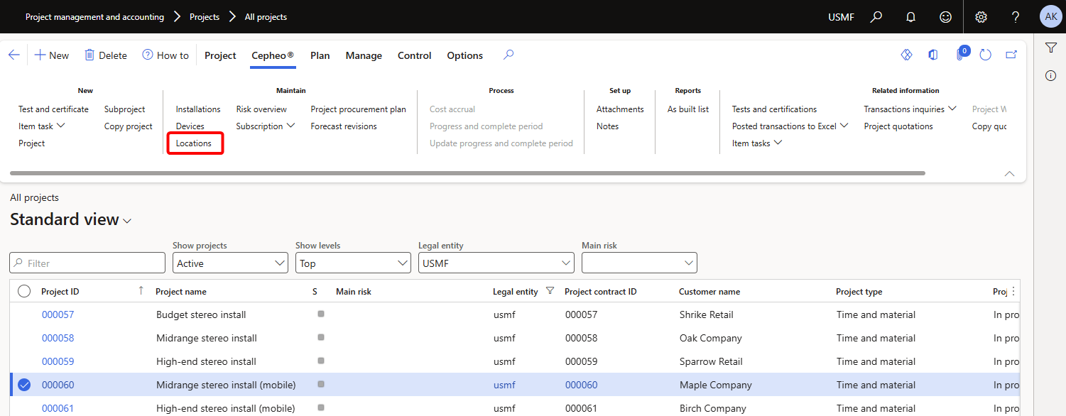Click the open in new window icon

[x=1011, y=55]
